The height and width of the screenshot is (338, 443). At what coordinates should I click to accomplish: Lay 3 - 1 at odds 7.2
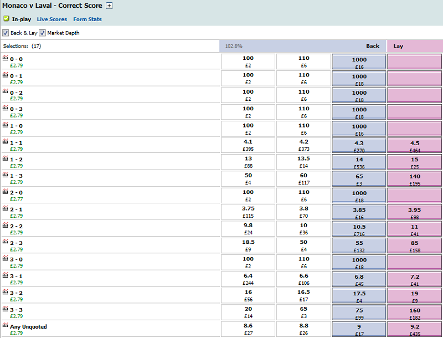414,279
